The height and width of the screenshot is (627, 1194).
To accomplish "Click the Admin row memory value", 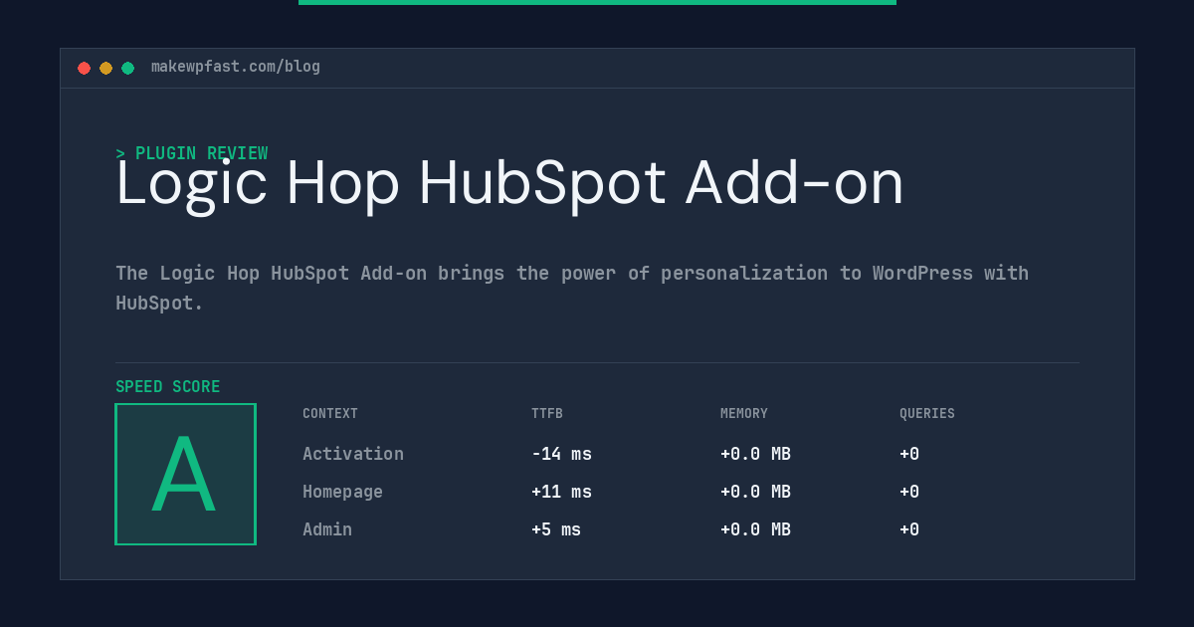I will coord(755,529).
